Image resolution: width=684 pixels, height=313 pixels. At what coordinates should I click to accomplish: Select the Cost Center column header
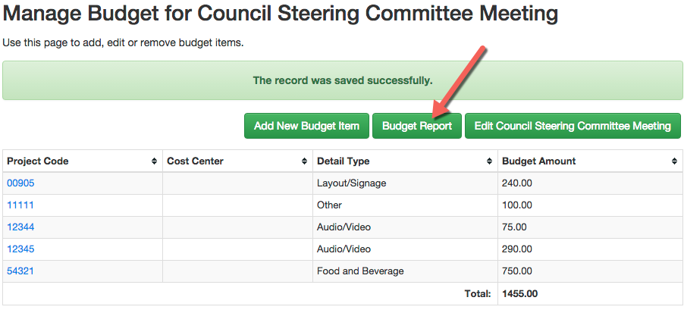pyautogui.click(x=238, y=161)
